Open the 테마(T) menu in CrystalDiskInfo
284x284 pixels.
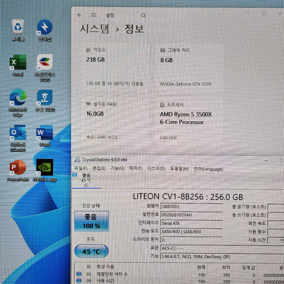click(136, 169)
